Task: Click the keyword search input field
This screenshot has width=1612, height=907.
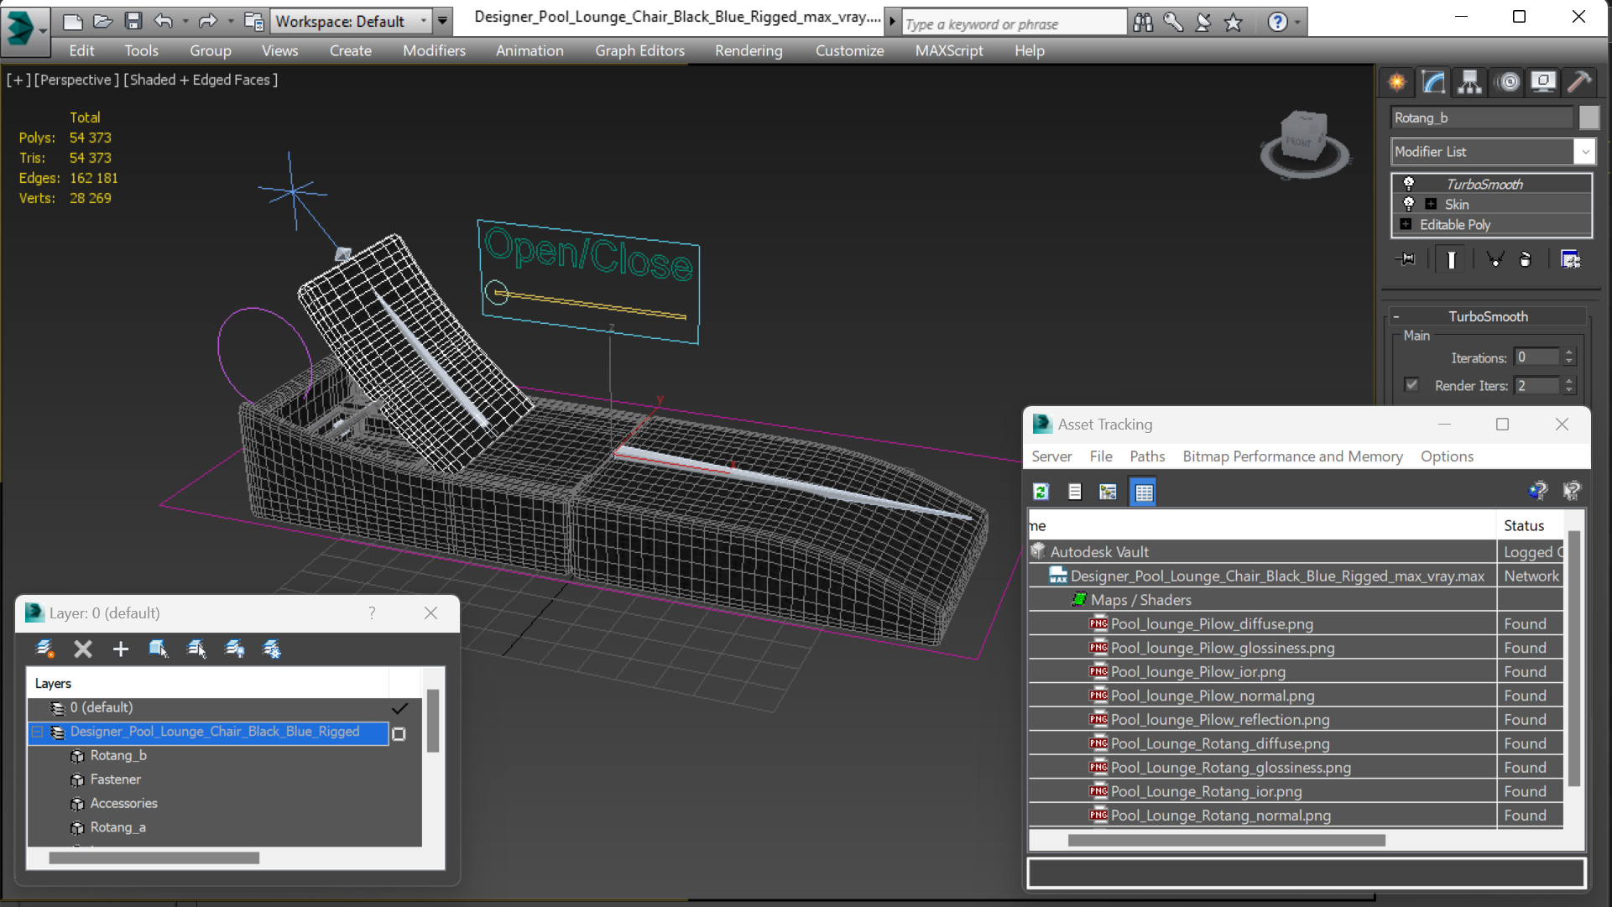Action: (x=1013, y=23)
